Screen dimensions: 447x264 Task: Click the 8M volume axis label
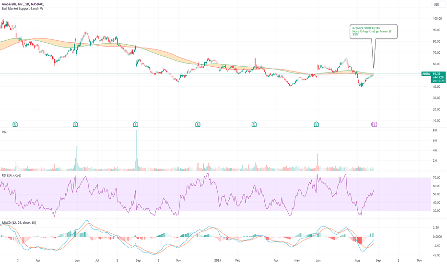coord(435,131)
